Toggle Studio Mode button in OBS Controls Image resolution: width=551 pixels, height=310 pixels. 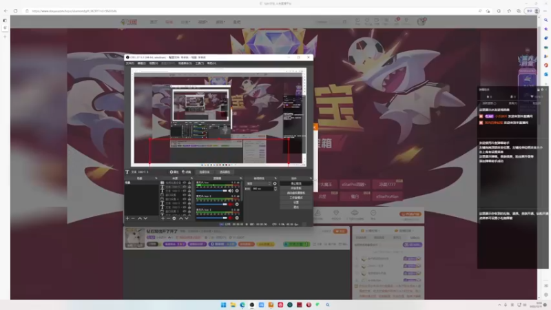point(296,198)
